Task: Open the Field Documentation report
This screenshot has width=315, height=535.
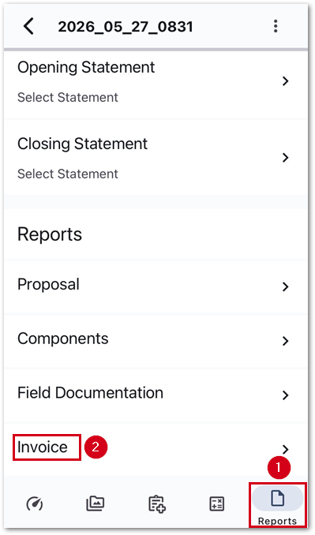Action: [90, 393]
